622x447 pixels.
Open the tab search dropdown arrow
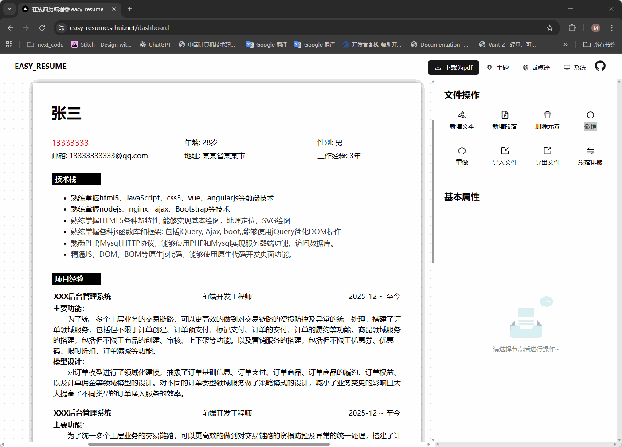pyautogui.click(x=9, y=9)
